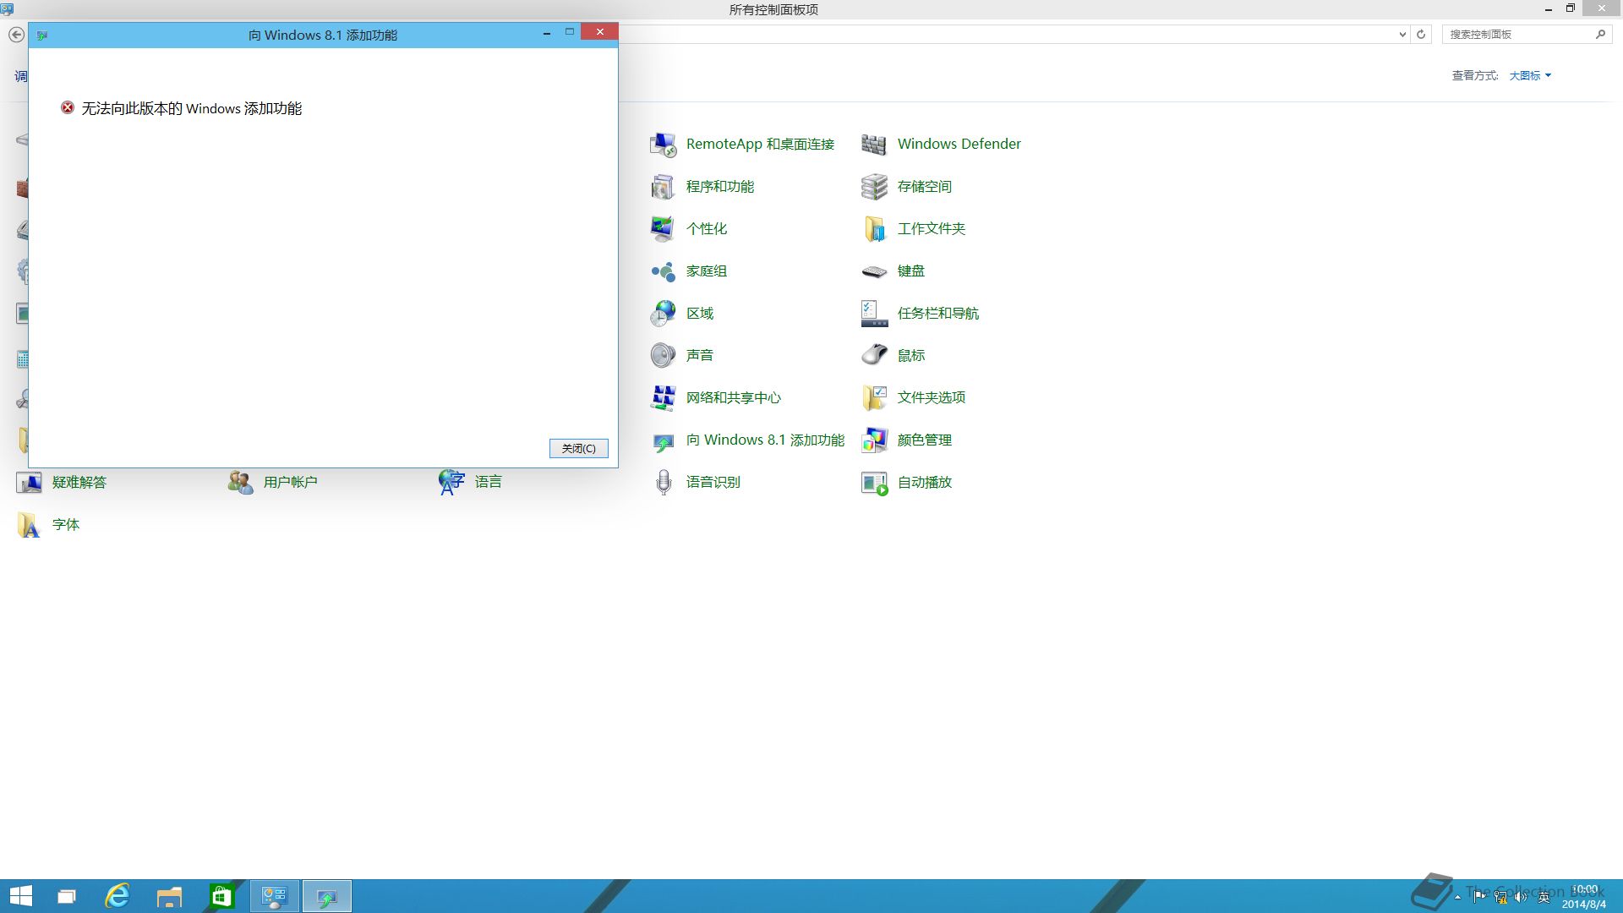Open the 自动播放 icon
The image size is (1623, 913).
pos(874,483)
